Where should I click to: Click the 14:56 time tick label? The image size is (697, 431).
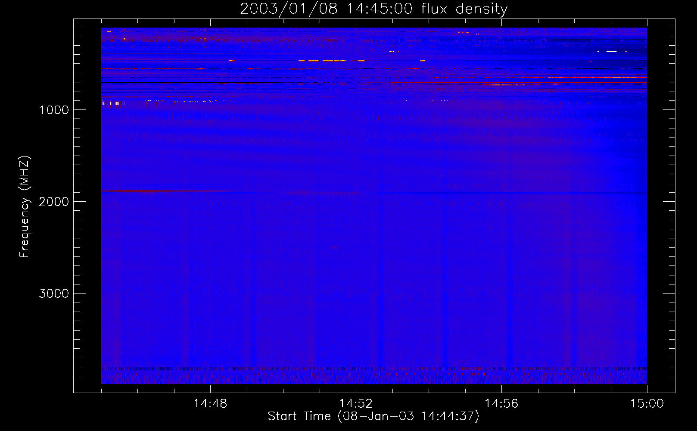pyautogui.click(x=501, y=404)
